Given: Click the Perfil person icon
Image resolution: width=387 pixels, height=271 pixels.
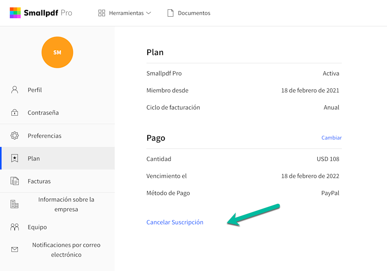Looking at the screenshot, I should (x=15, y=90).
